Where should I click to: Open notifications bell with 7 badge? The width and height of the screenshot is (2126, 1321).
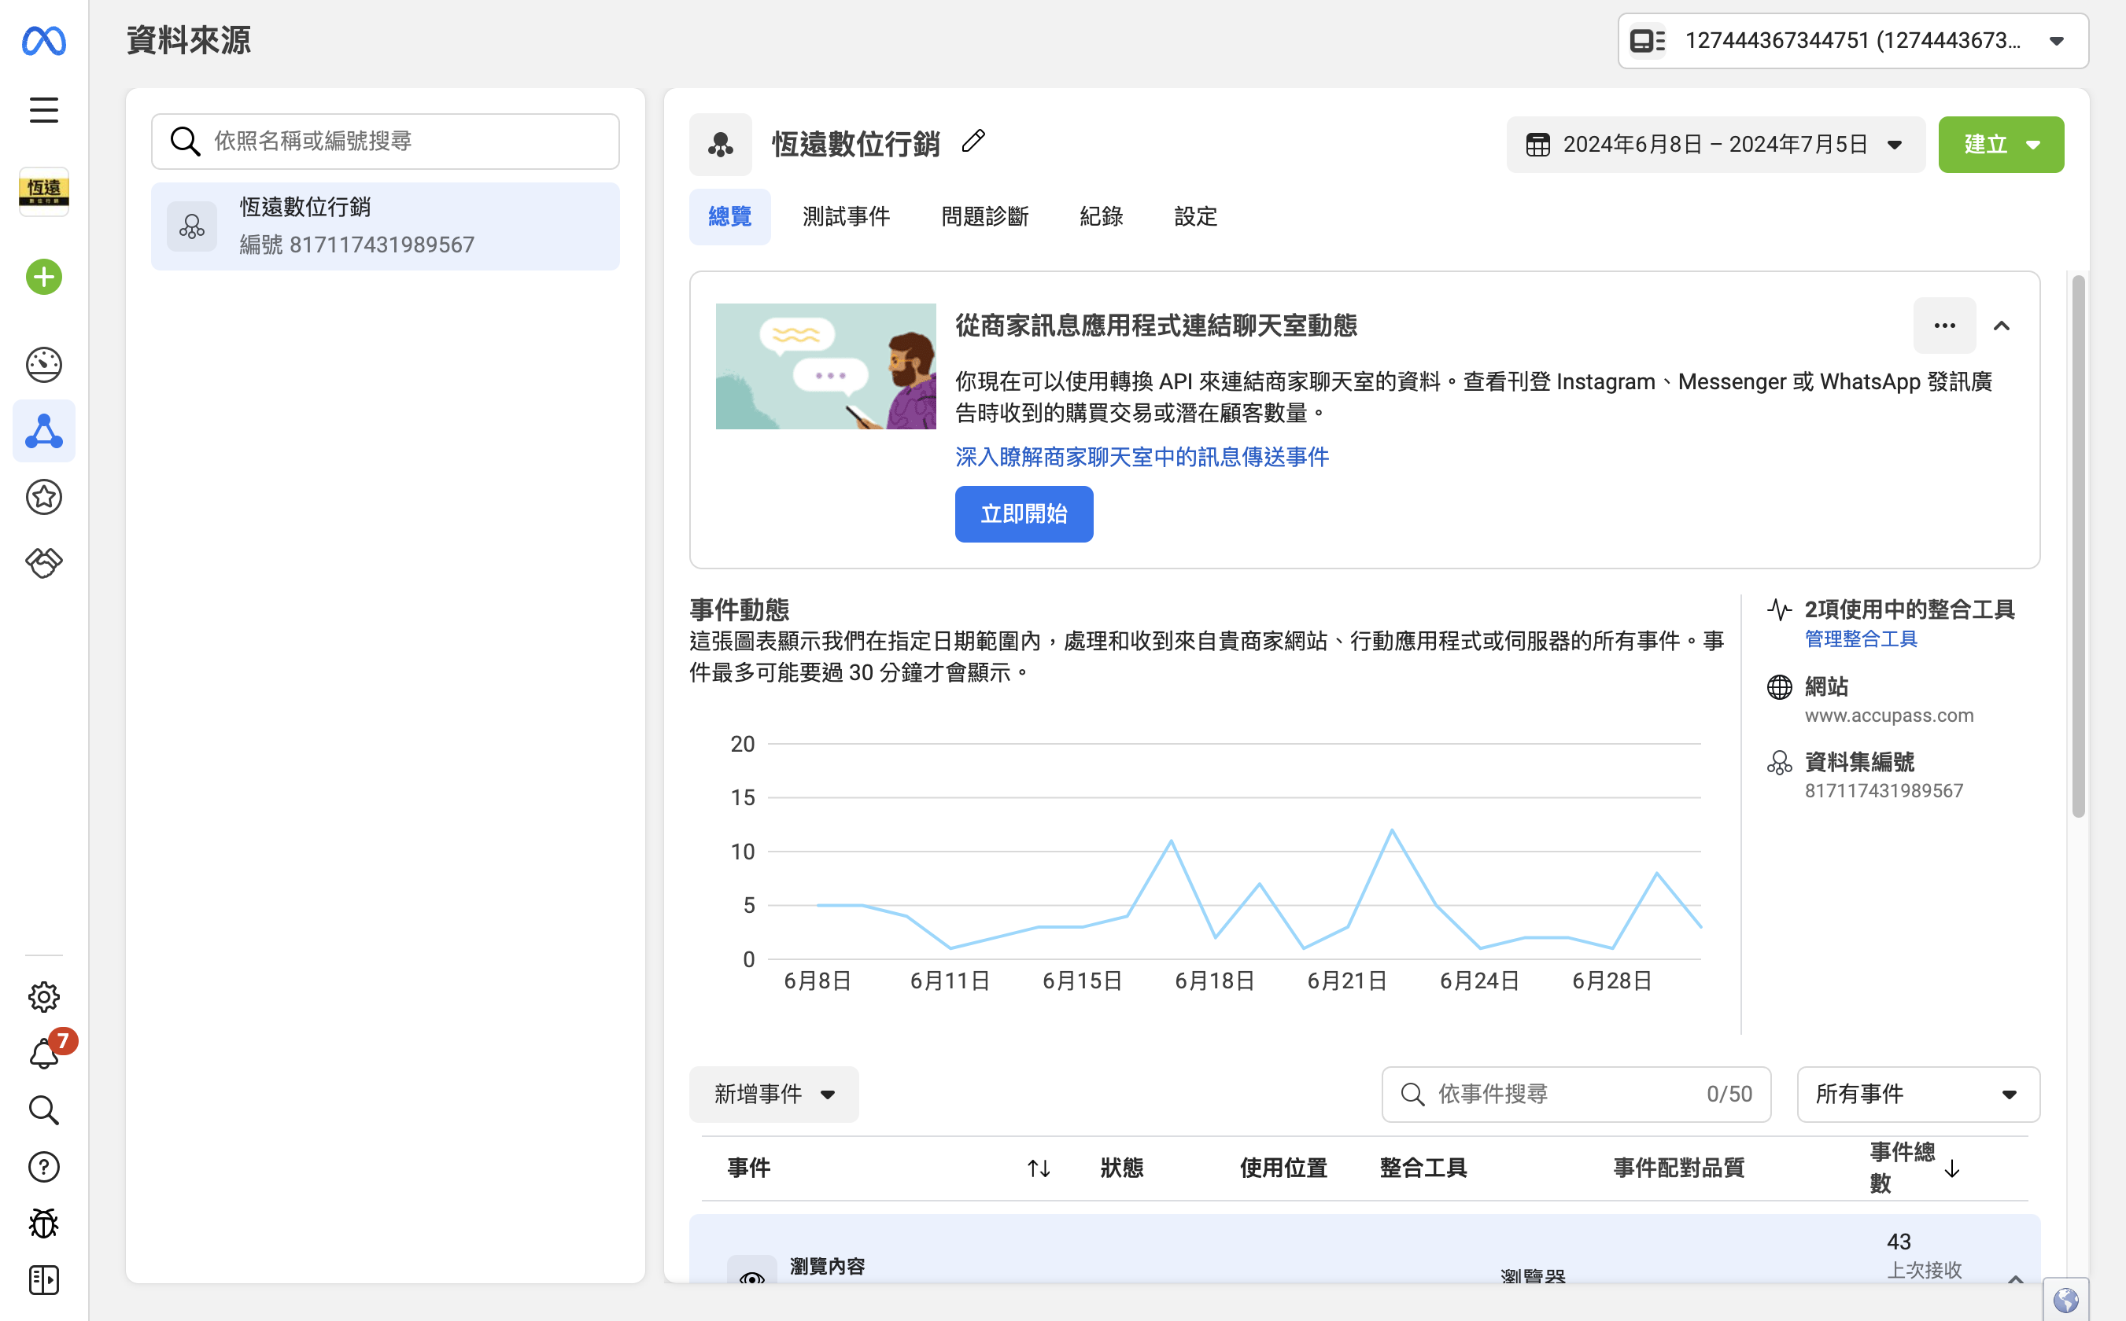44,1054
